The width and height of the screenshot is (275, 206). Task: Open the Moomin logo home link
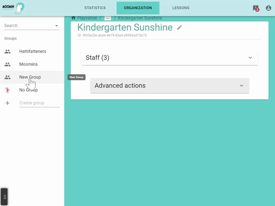pyautogui.click(x=13, y=8)
